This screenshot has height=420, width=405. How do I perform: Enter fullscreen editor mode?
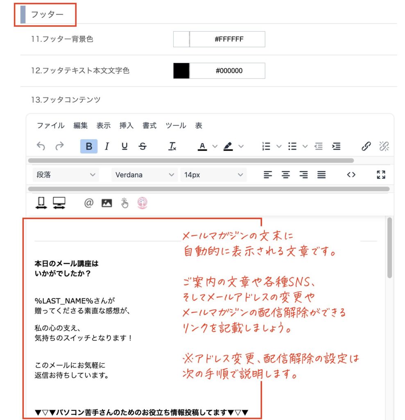(x=381, y=175)
